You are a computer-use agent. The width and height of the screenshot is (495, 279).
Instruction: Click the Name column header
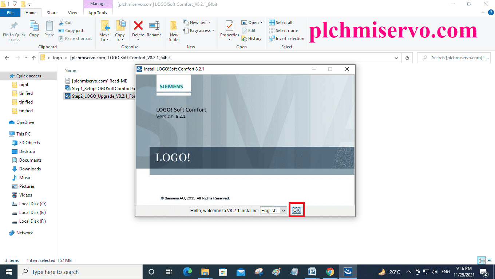(x=70, y=70)
